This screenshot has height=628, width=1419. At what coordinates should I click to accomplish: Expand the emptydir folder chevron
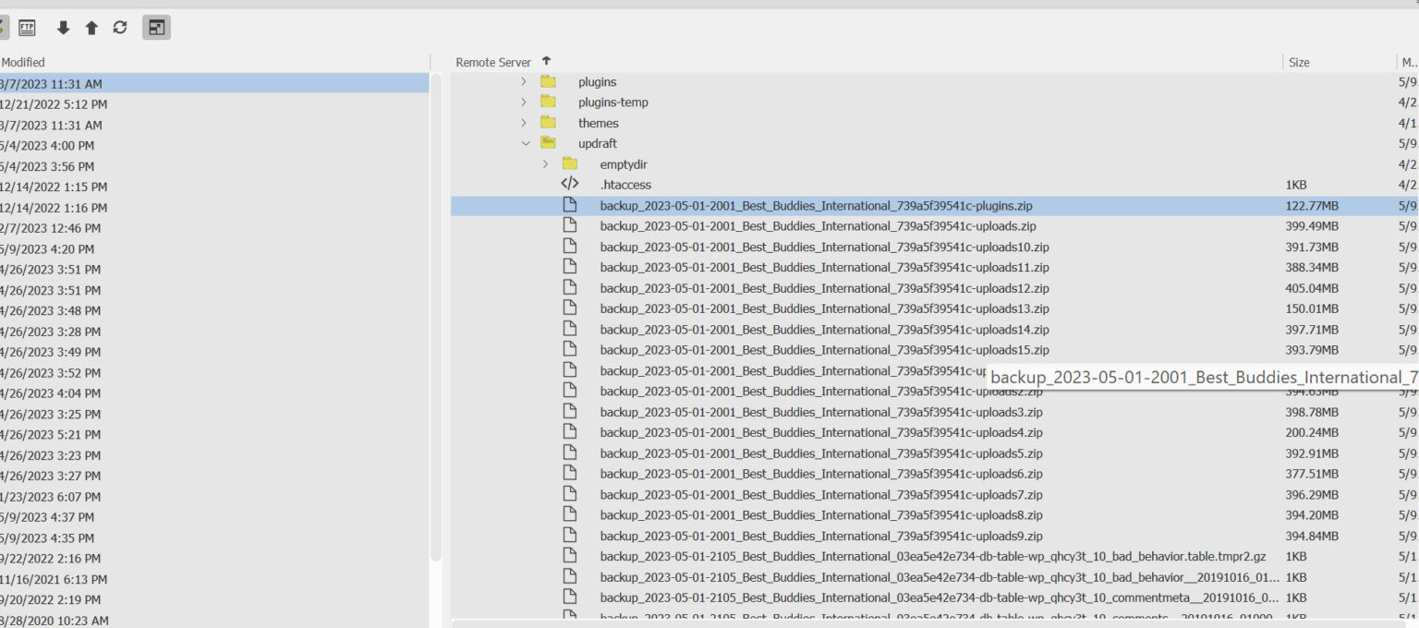pos(545,164)
